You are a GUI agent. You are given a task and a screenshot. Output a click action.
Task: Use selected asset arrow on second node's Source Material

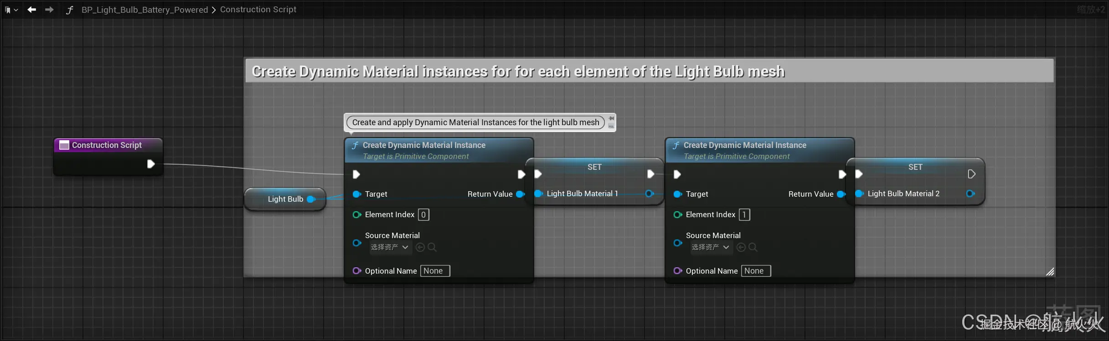(x=741, y=247)
